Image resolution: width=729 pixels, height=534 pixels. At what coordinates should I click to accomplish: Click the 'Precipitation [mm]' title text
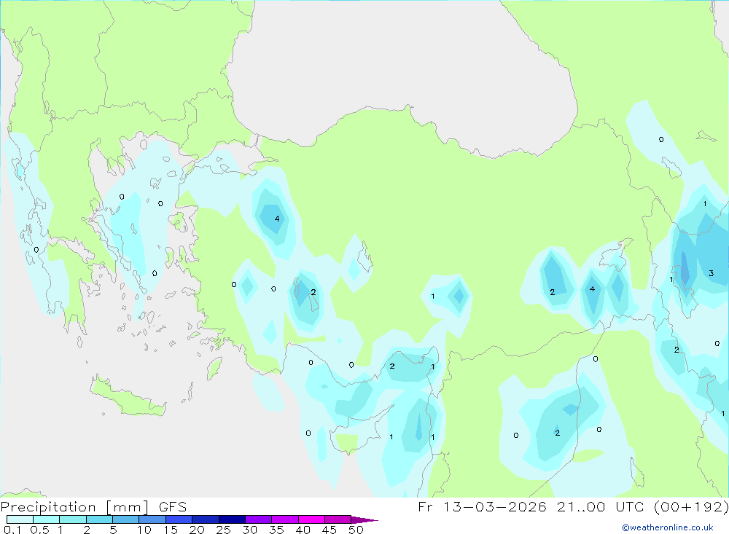(75, 507)
